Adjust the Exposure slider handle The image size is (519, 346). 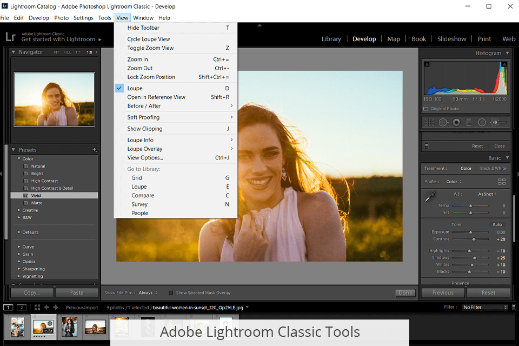(470, 232)
